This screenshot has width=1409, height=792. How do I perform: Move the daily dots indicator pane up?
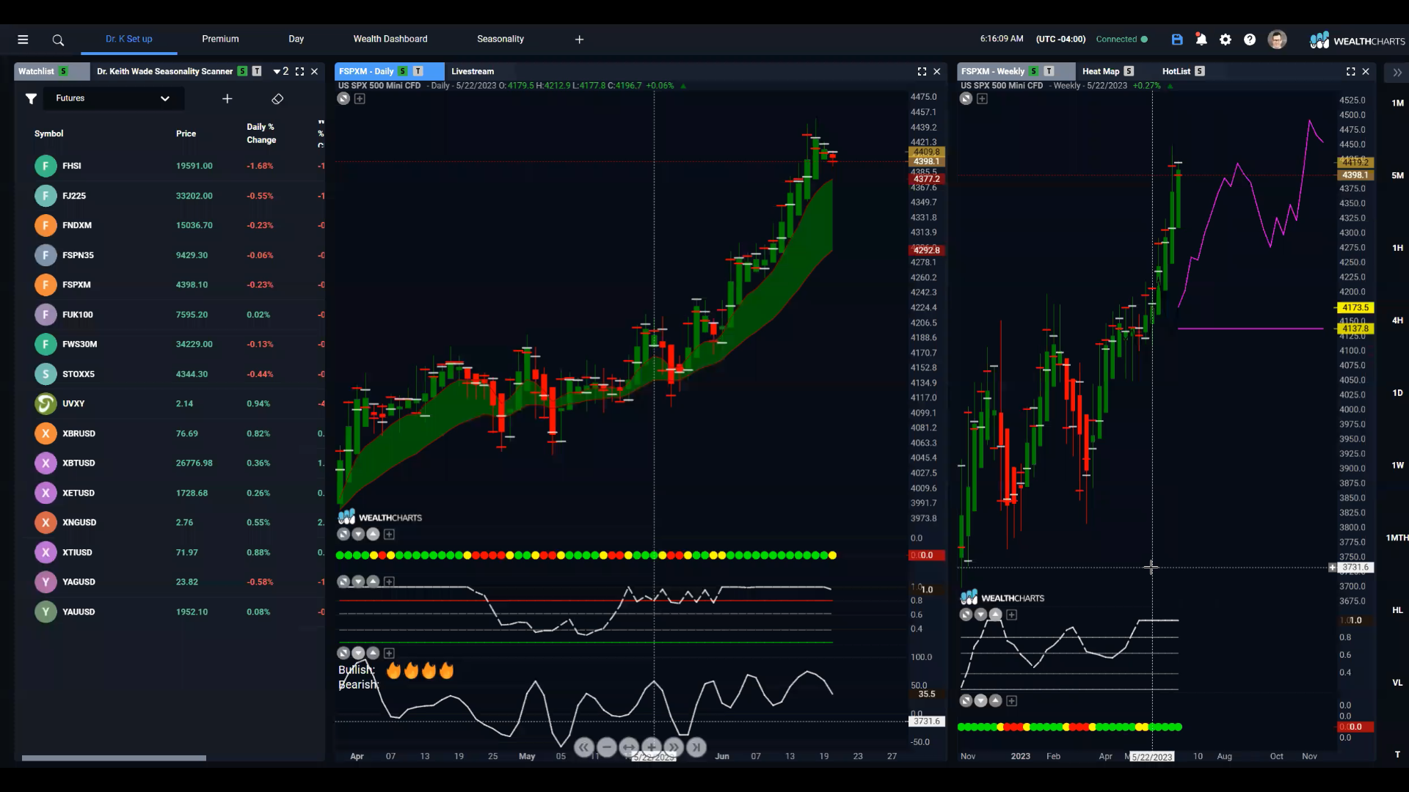[373, 535]
